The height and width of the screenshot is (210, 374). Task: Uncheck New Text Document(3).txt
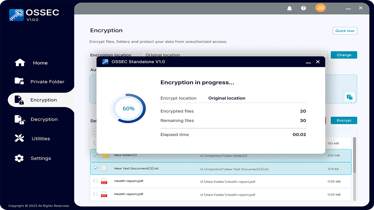pyautogui.click(x=96, y=168)
